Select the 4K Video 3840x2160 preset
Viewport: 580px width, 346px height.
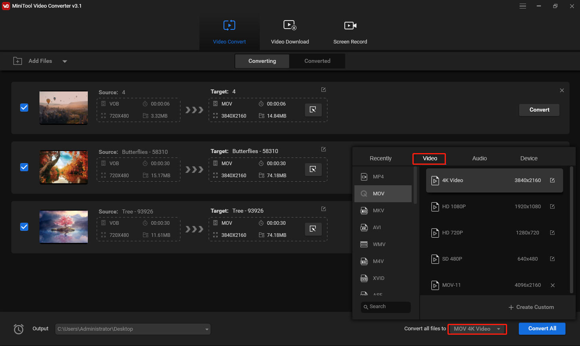(494, 180)
